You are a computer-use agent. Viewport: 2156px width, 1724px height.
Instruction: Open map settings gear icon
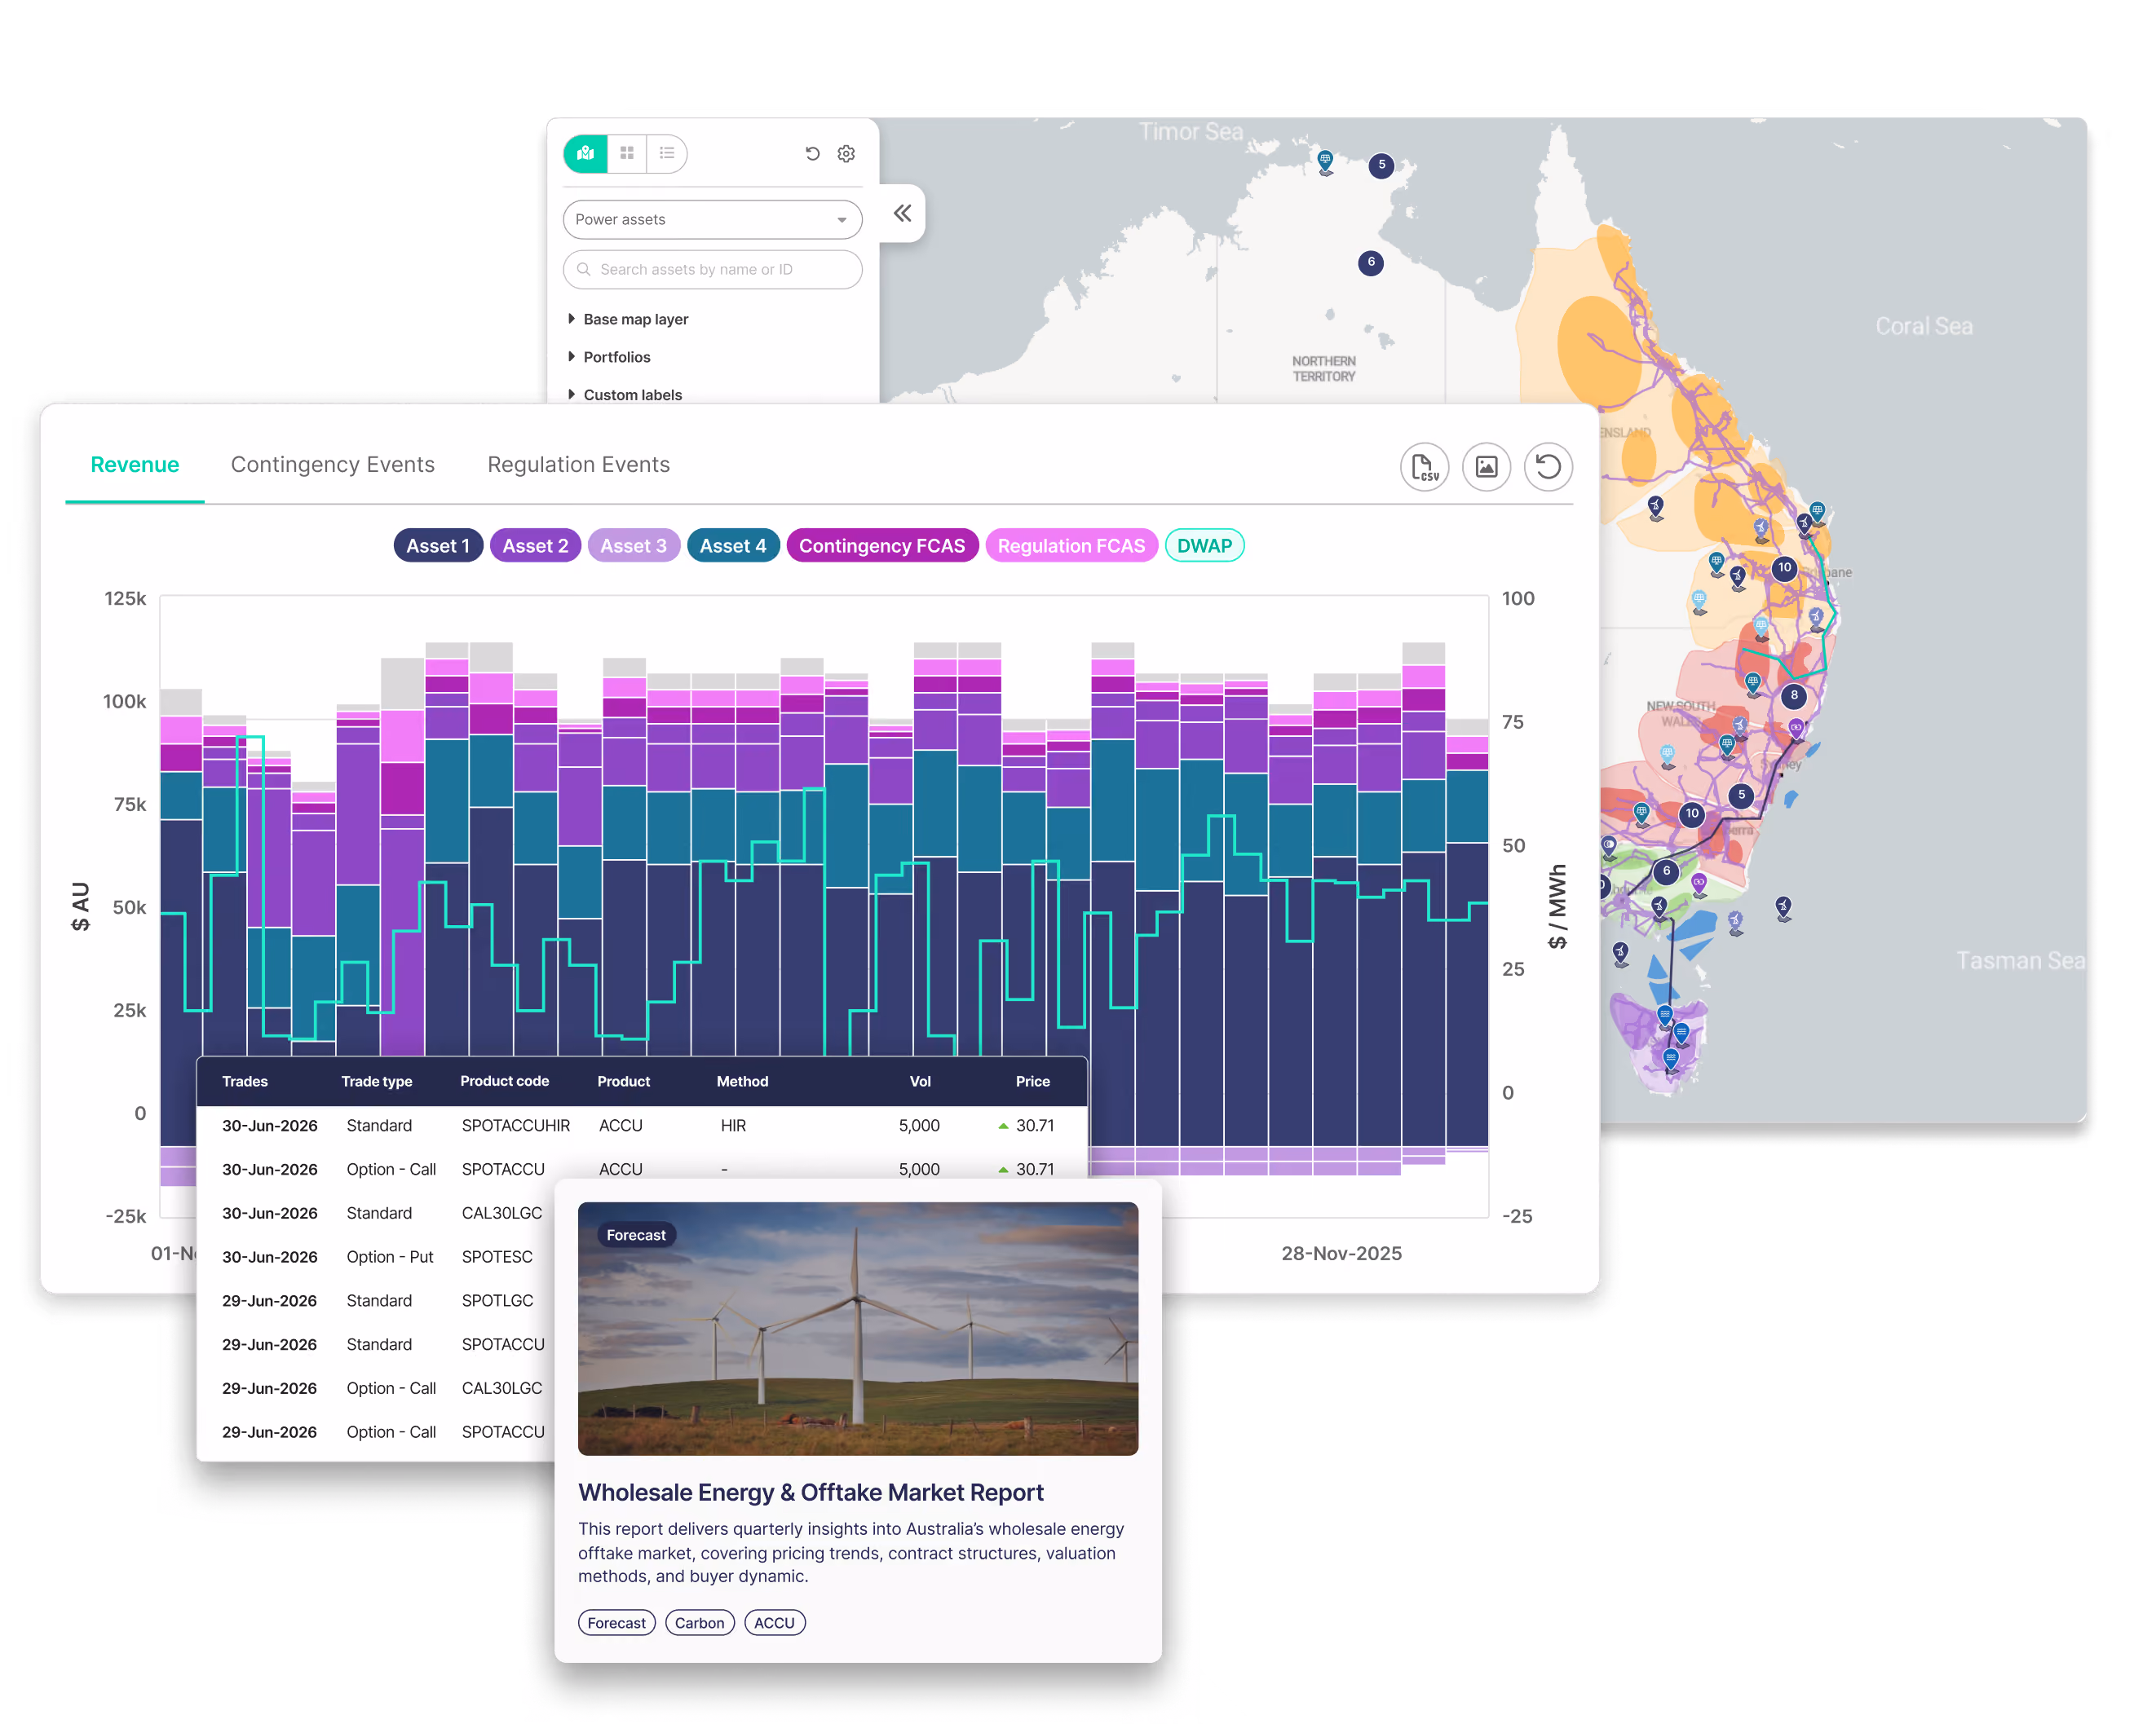click(846, 153)
